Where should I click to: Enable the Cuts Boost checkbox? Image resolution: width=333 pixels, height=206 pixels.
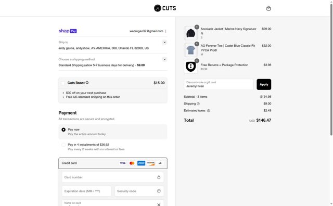click(63, 83)
